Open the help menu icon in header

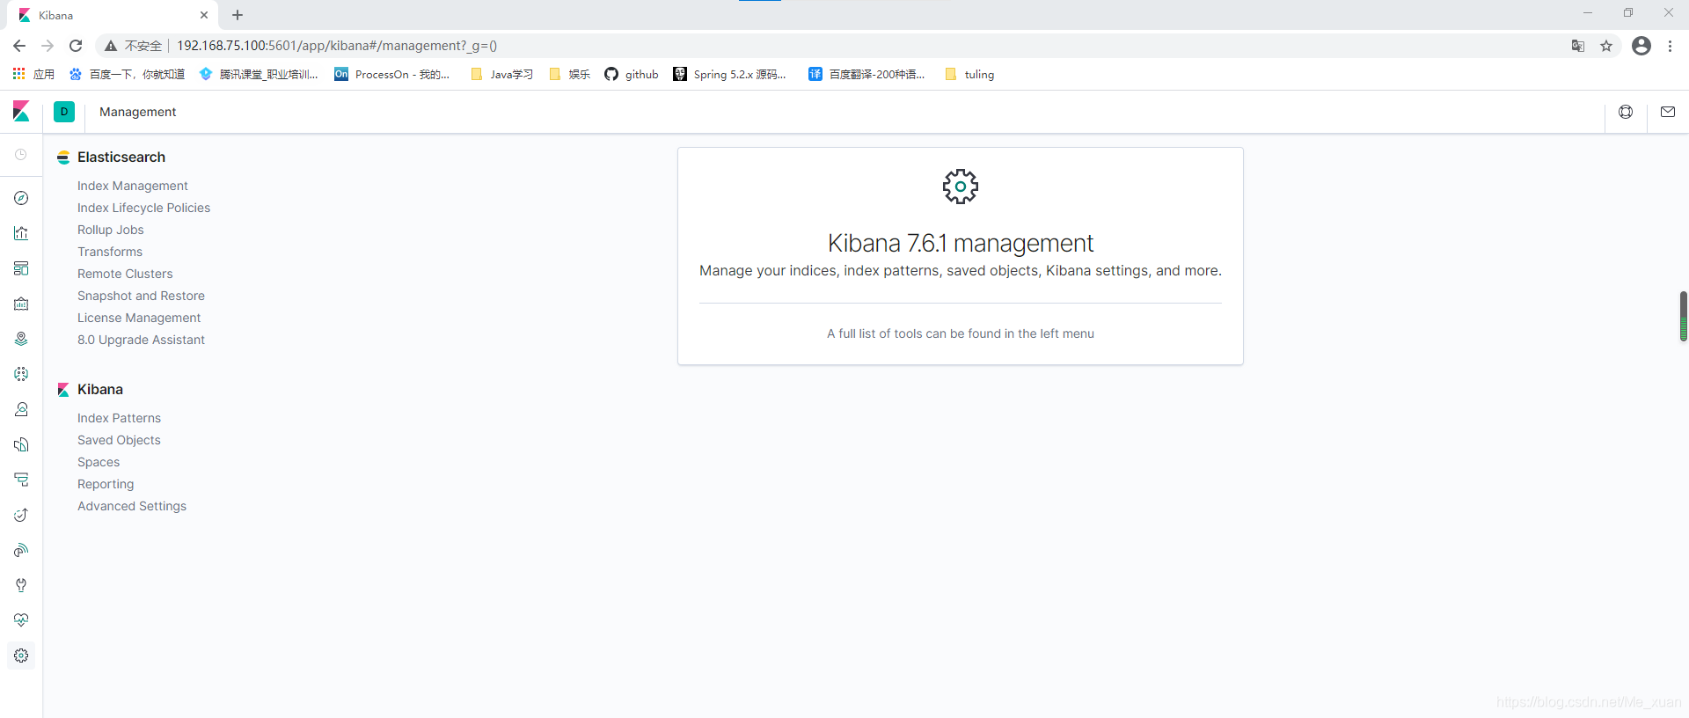pyautogui.click(x=1626, y=112)
